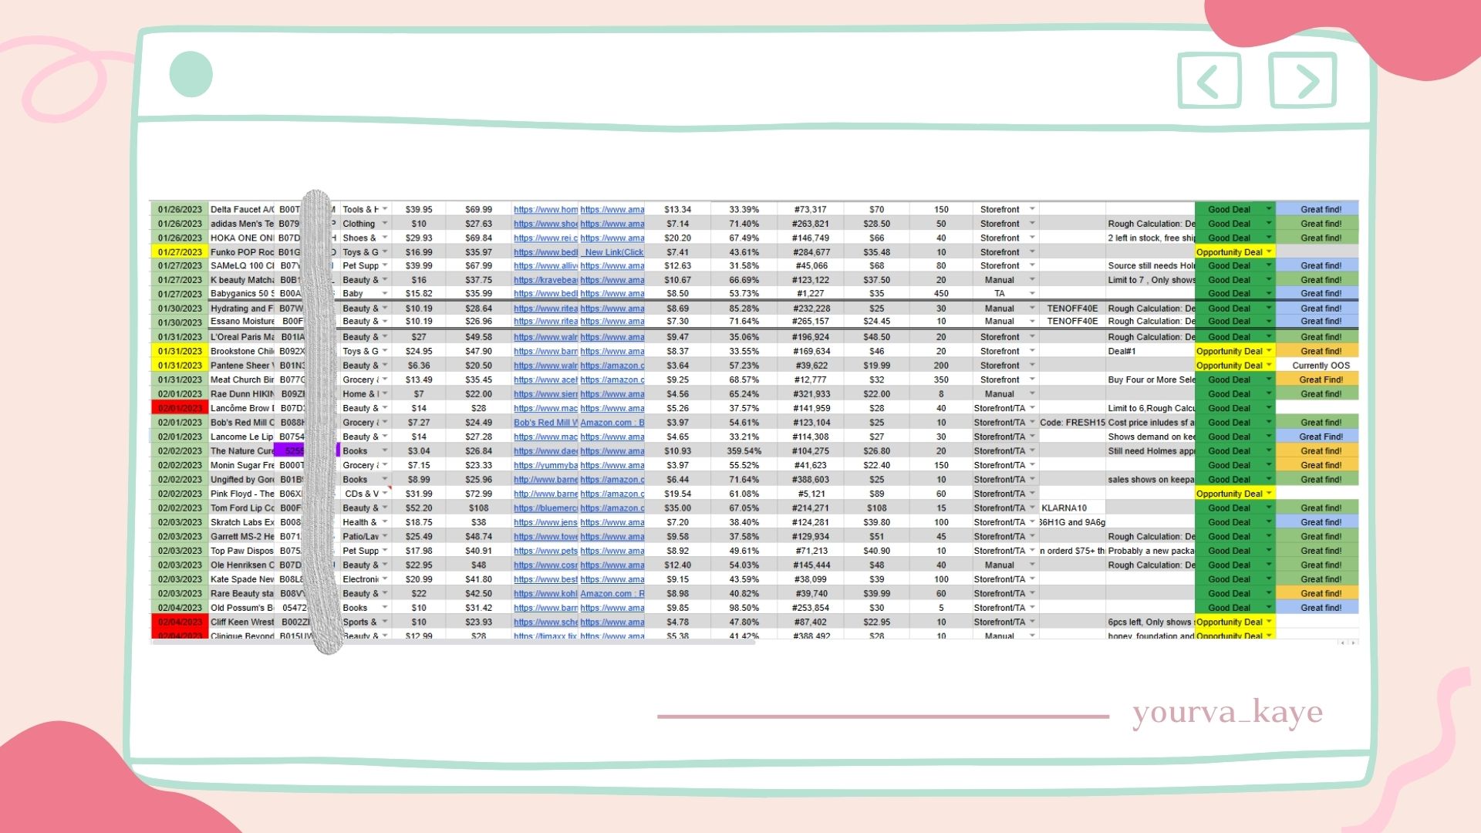Open the Bob's Red Mill source link
This screenshot has height=833, width=1481.
(546, 423)
